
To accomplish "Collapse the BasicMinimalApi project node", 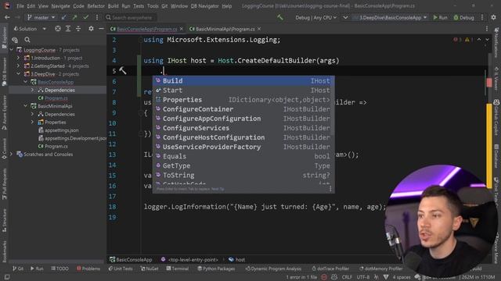I will [x=26, y=106].
